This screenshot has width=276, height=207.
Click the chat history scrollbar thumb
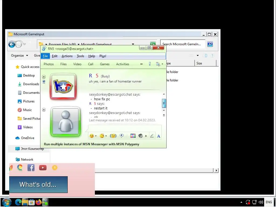[164, 103]
